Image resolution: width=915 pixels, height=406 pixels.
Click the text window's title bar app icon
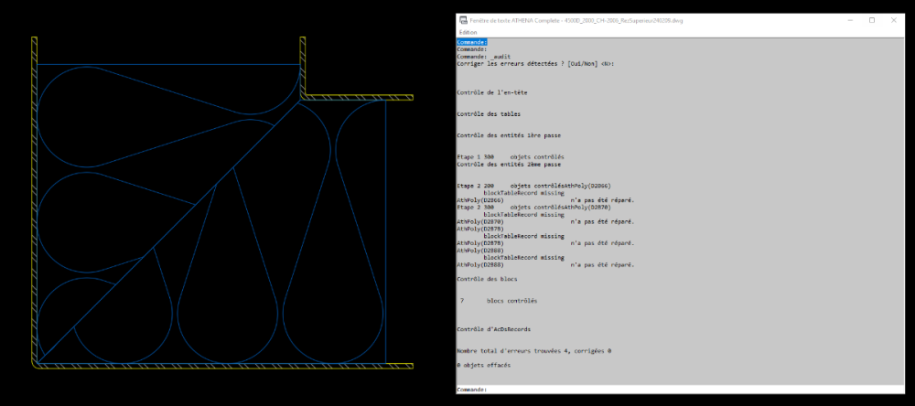point(463,20)
